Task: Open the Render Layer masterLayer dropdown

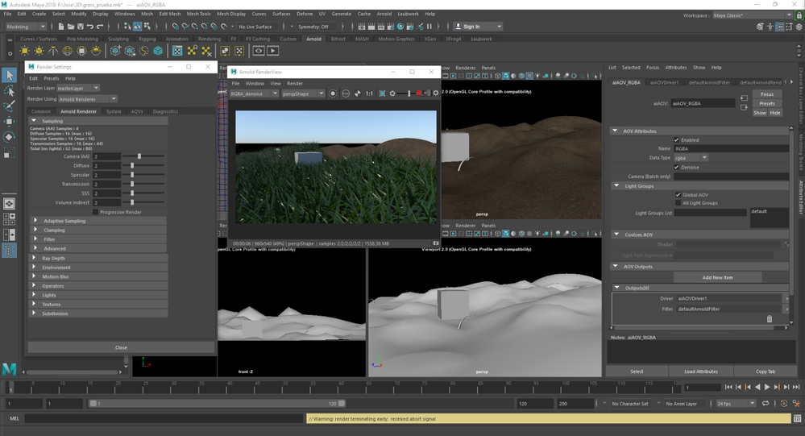Action: point(78,89)
